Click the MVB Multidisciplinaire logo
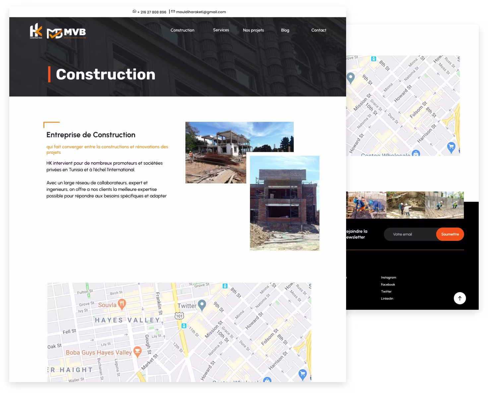Image resolution: width=488 pixels, height=394 pixels. click(x=66, y=33)
